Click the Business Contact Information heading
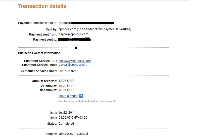The image size is (199, 137). tap(39, 53)
